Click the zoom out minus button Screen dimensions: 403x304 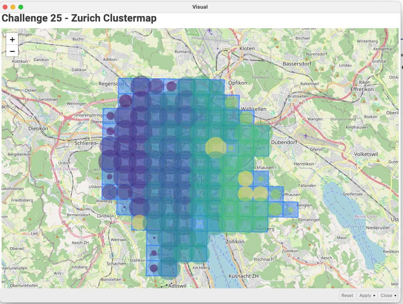(12, 51)
